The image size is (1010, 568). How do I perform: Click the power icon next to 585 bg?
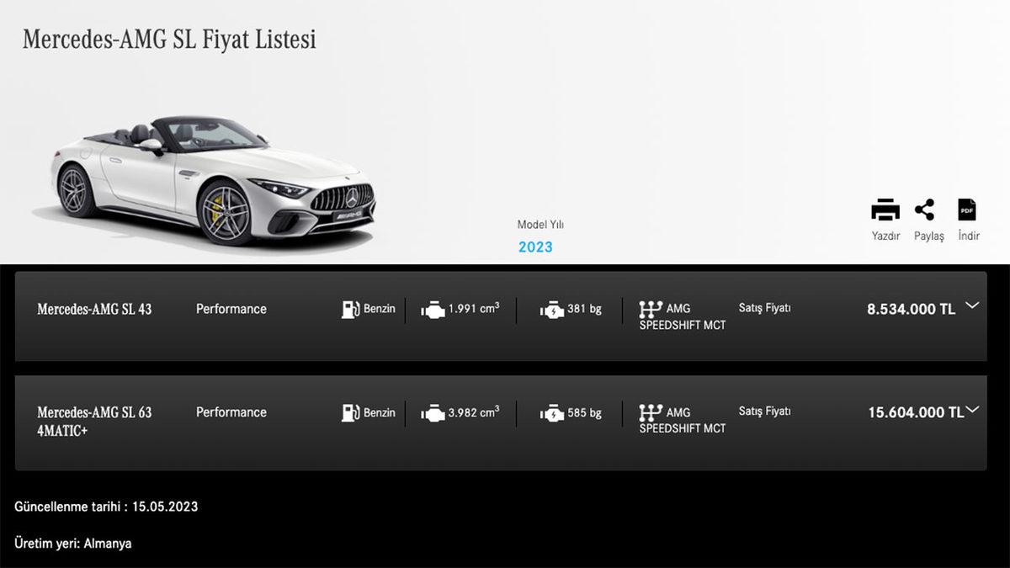tap(551, 412)
